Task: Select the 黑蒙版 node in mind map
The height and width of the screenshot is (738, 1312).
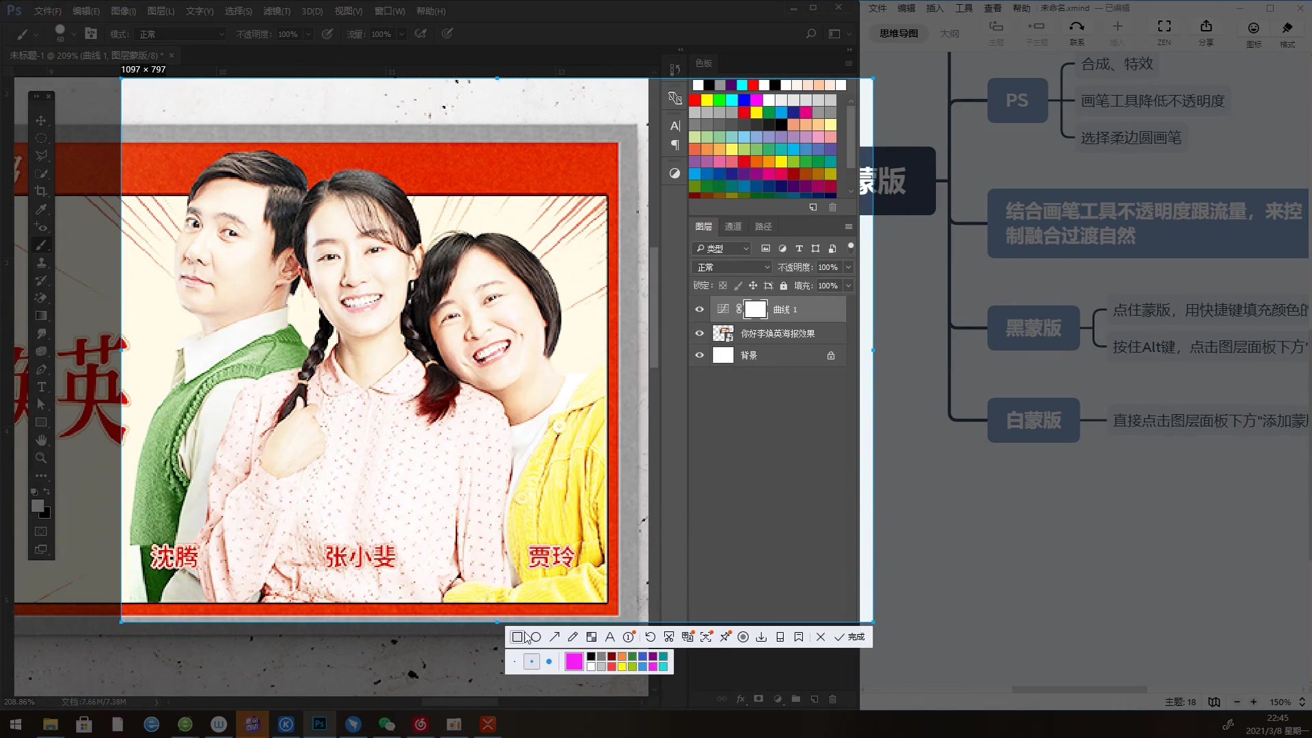Action: 1033,328
